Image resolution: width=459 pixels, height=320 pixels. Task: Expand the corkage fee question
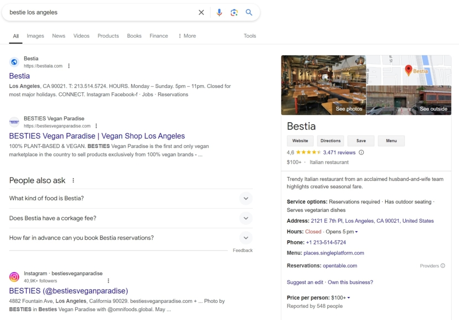pyautogui.click(x=246, y=218)
